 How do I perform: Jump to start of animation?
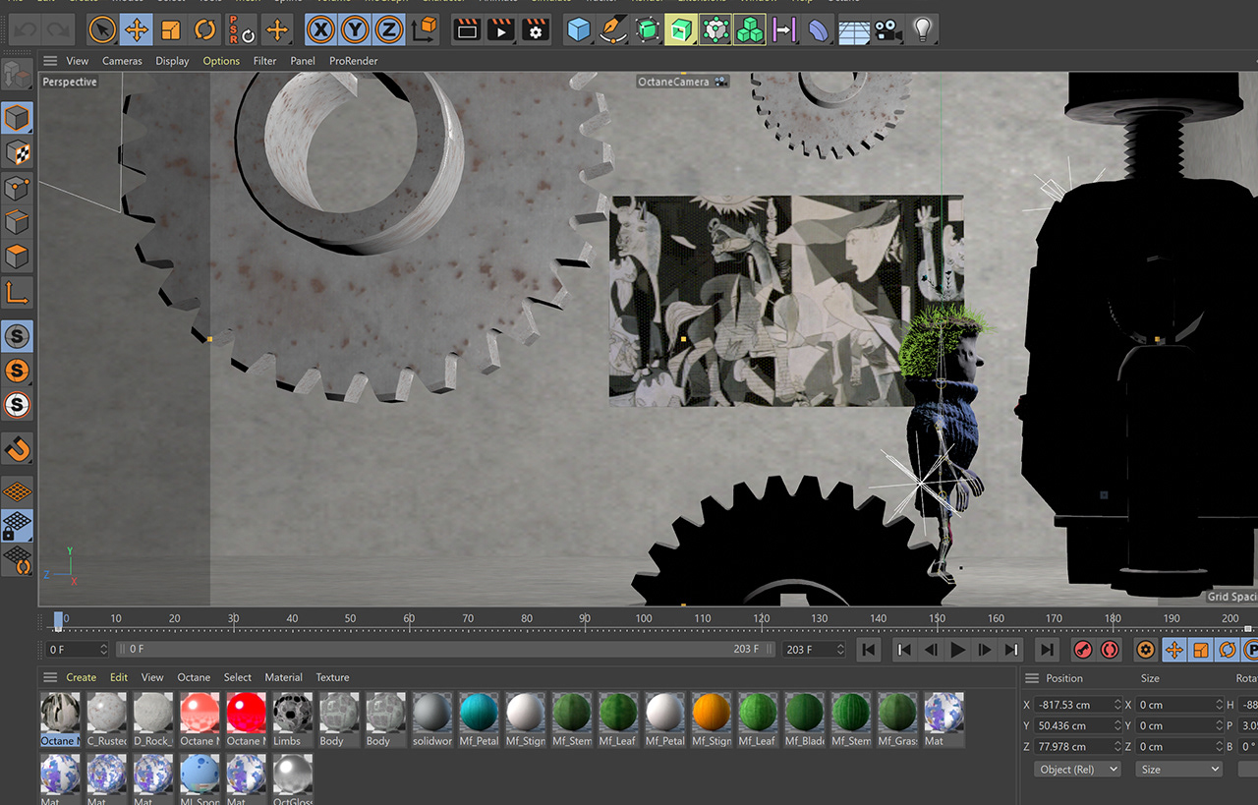pos(868,650)
